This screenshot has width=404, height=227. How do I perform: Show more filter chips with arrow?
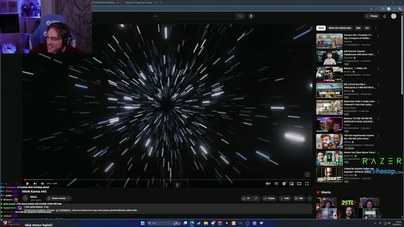coord(376,28)
